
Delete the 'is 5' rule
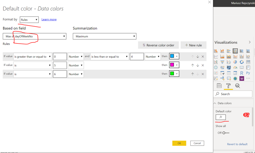[x=203, y=65]
